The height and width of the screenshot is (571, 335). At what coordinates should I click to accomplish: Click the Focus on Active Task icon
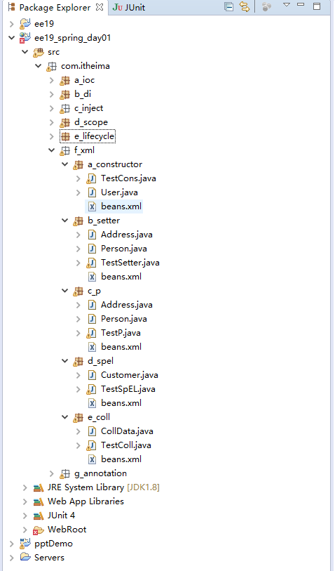click(267, 7)
